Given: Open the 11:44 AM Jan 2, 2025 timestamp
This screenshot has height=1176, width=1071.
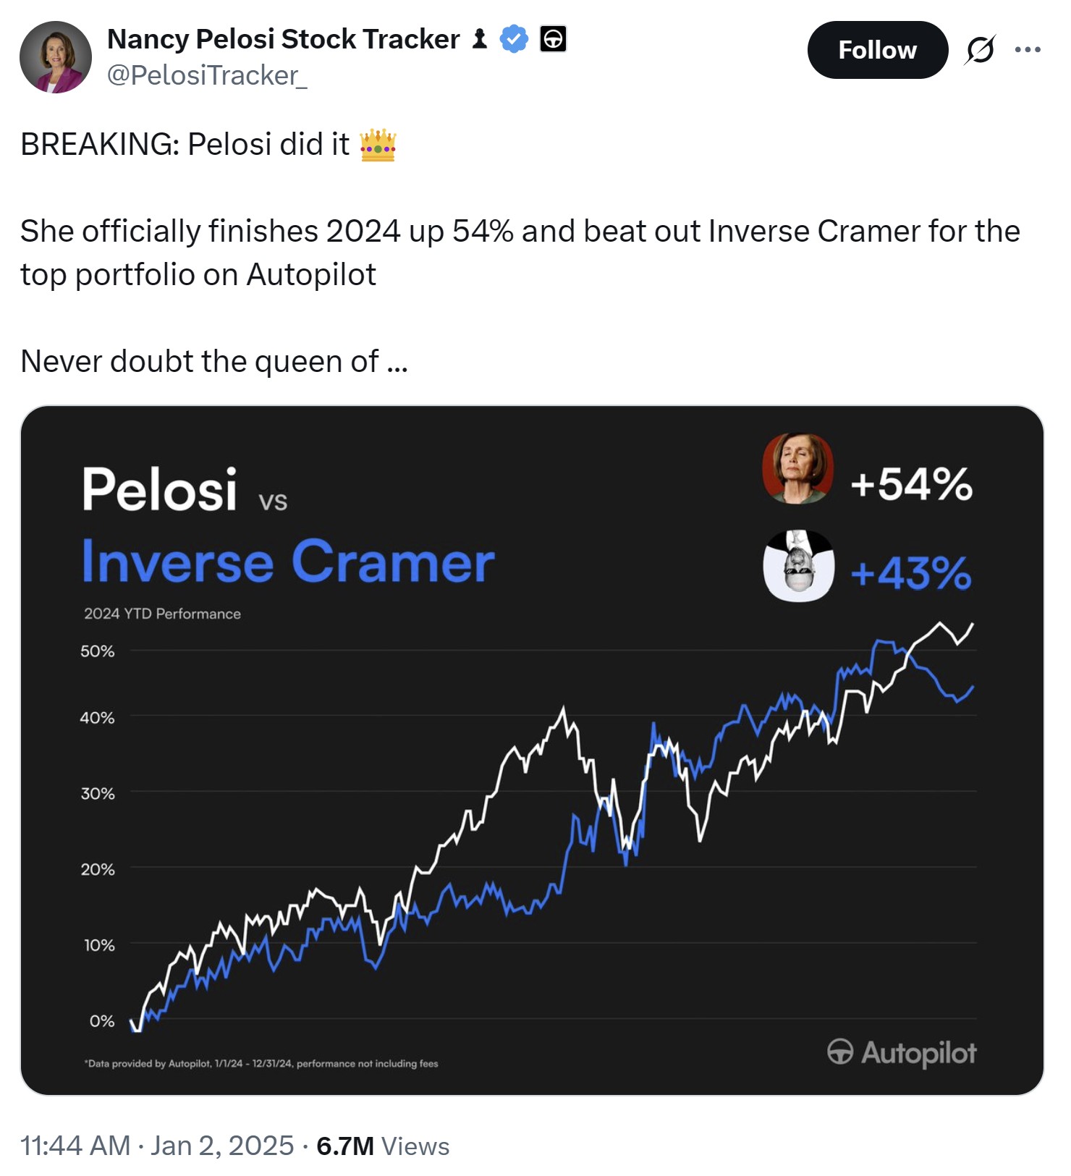Looking at the screenshot, I should point(157,1146).
